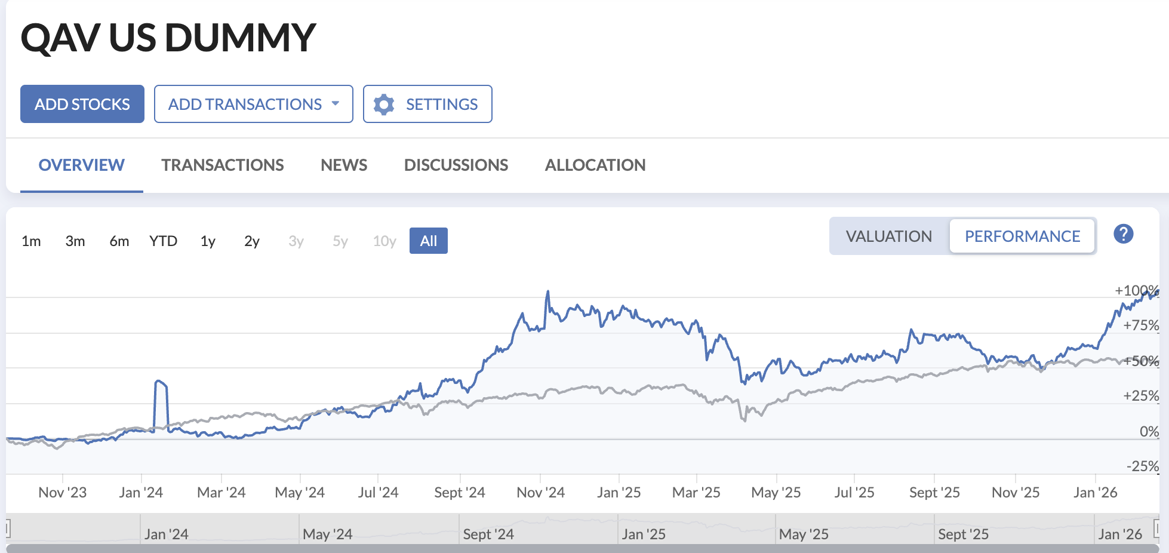Viewport: 1169px width, 553px height.
Task: View the NEWS tab
Action: (x=343, y=165)
